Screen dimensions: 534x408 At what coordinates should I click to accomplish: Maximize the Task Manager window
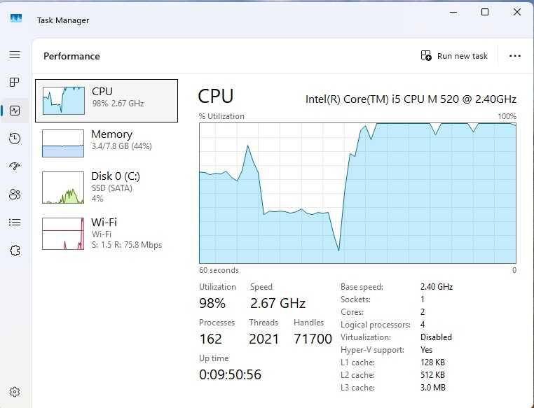pos(485,13)
